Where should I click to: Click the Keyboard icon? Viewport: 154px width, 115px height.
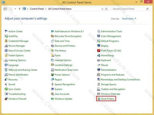(x=99, y=60)
